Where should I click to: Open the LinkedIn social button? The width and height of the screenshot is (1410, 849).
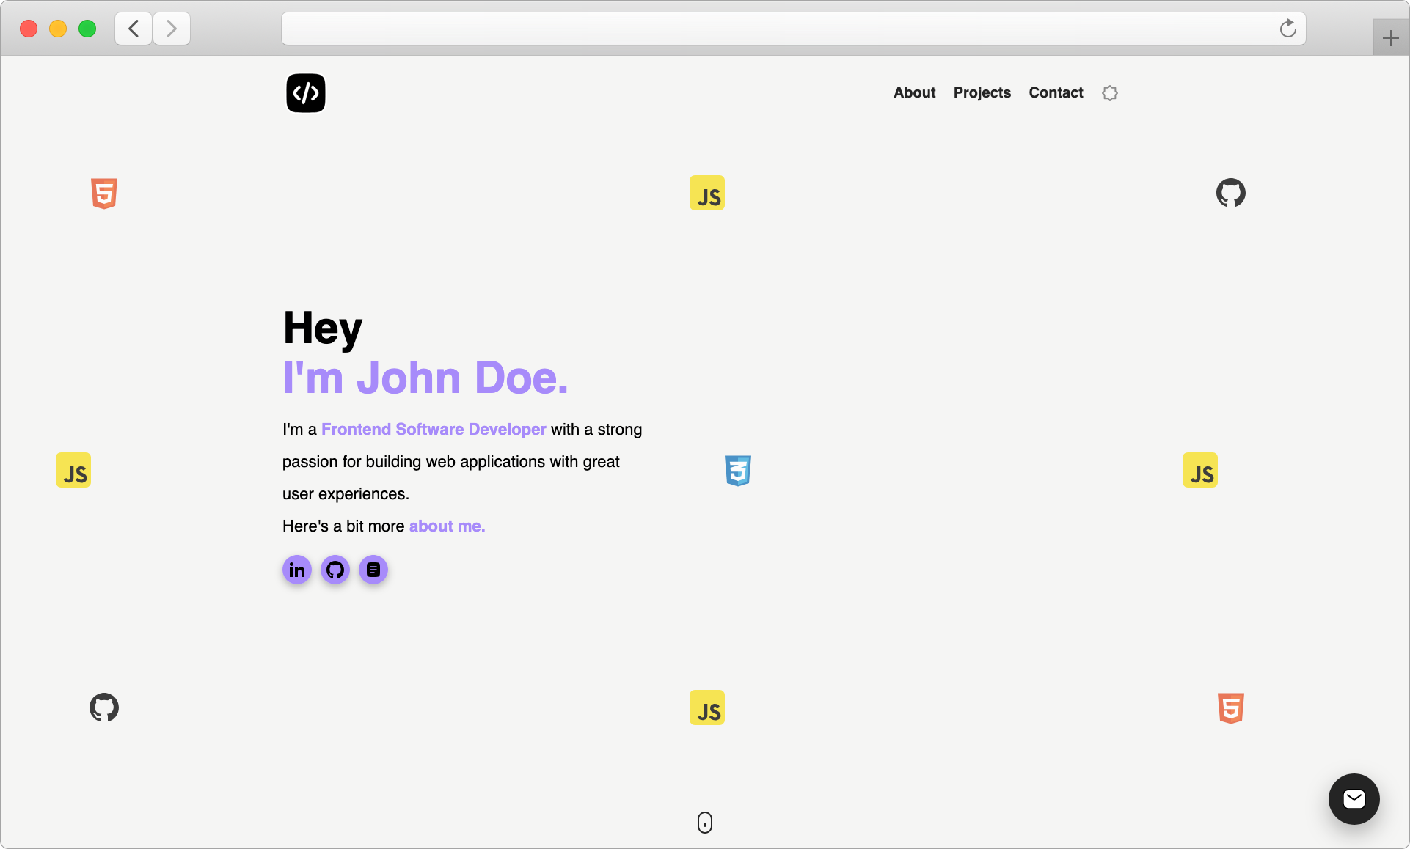[x=297, y=570]
